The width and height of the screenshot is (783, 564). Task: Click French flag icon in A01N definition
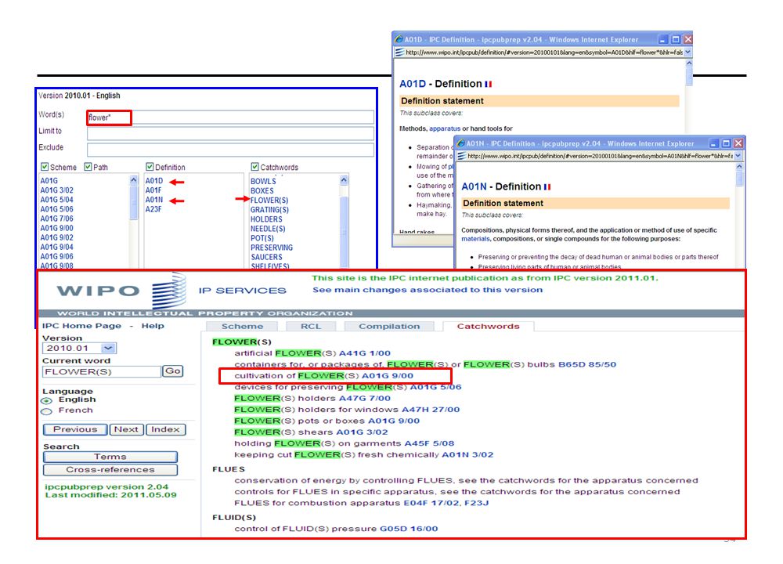point(547,187)
